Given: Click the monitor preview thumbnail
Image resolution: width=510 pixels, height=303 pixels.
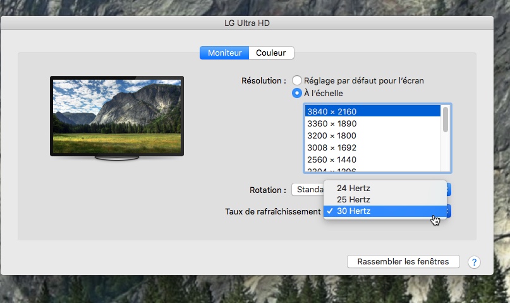Looking at the screenshot, I should (x=117, y=118).
